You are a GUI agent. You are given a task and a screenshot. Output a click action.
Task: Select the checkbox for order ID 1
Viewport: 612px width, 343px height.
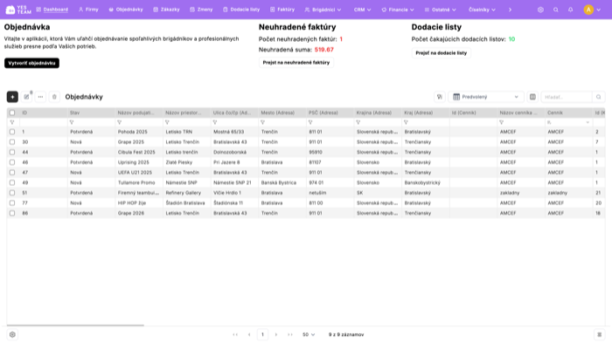12,132
